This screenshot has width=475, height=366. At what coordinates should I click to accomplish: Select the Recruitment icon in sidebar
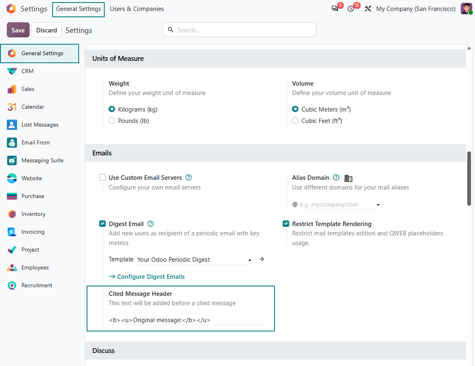(x=12, y=286)
